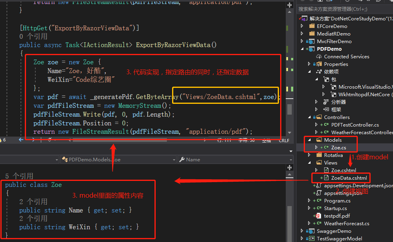393x242 pixels.
Task: Click upper editor scroll-down arrow
Action: (289, 133)
